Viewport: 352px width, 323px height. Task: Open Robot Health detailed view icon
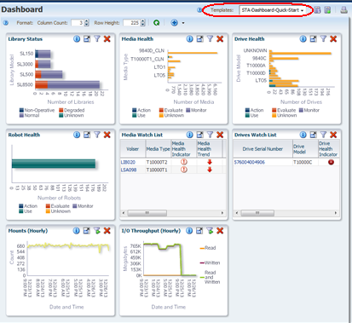coord(87,135)
